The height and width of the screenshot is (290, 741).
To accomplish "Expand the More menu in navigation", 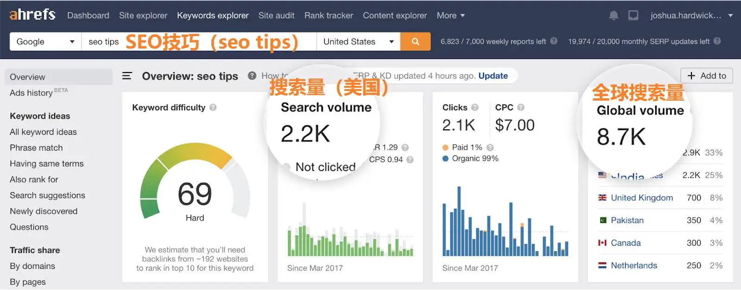I will click(x=450, y=16).
